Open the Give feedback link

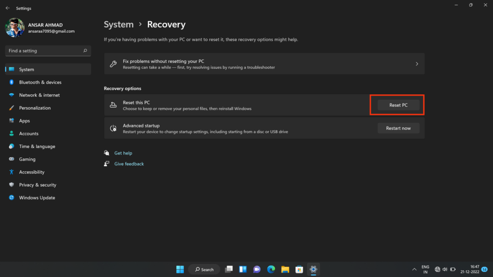pos(129,164)
